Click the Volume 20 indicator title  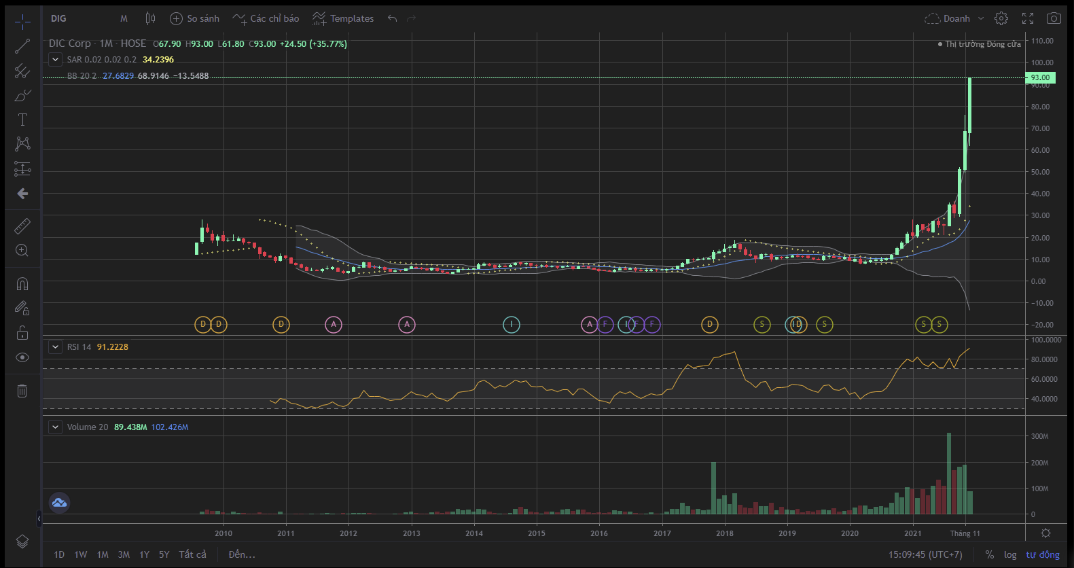click(x=88, y=427)
